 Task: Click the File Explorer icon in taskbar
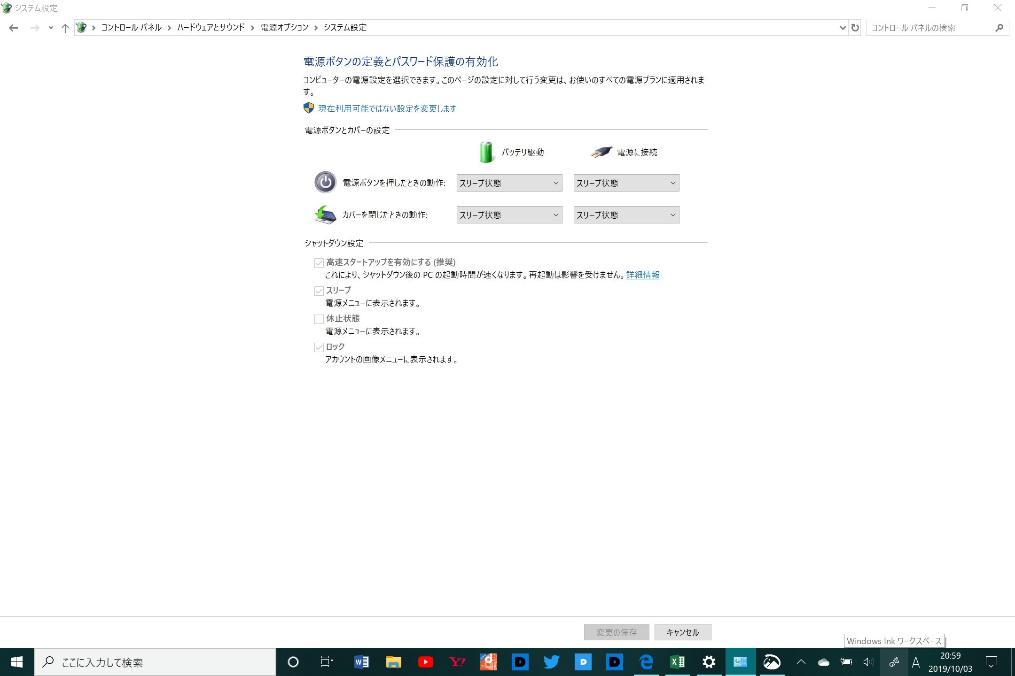click(393, 661)
